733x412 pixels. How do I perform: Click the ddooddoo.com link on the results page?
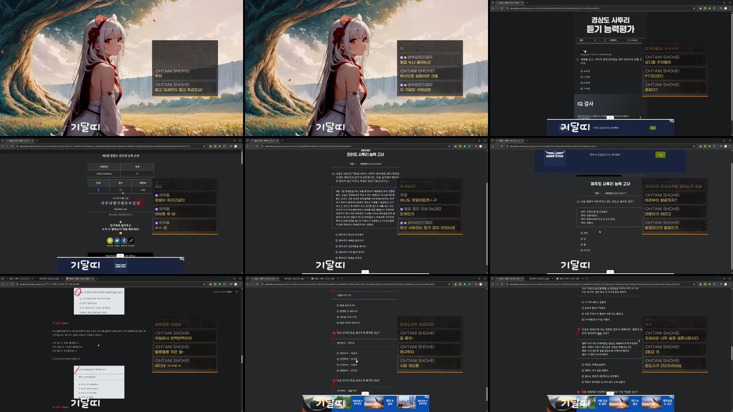(x=120, y=209)
